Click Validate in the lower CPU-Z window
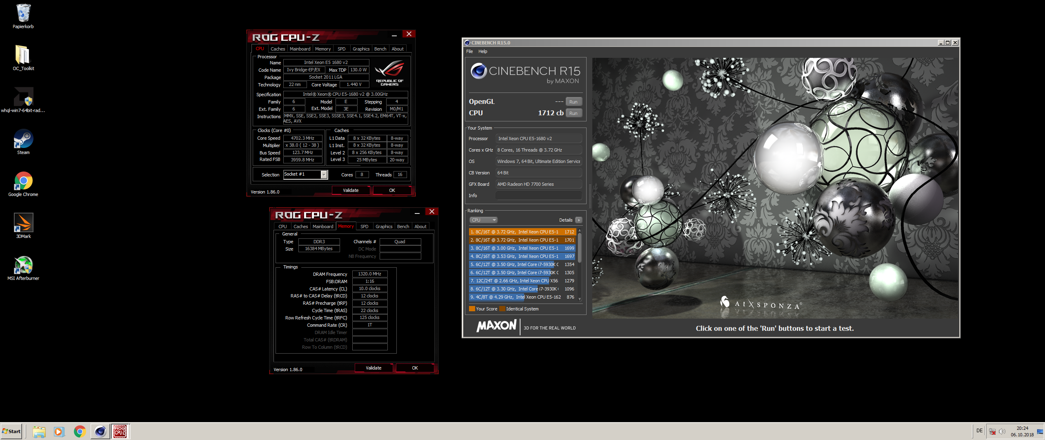 click(374, 368)
